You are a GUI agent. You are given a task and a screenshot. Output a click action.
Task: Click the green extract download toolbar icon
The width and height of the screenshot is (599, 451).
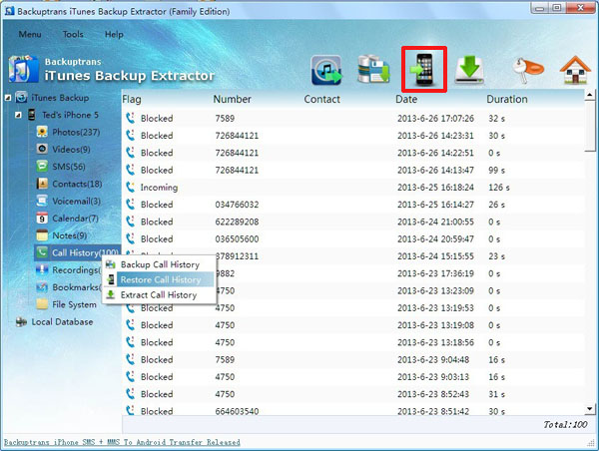[x=470, y=70]
